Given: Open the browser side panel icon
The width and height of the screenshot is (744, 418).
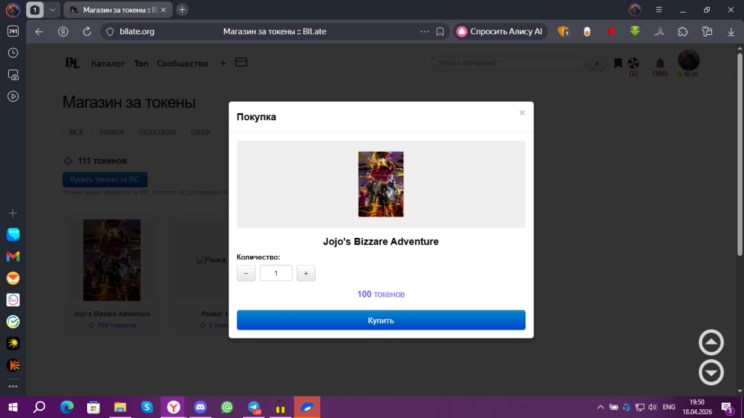Looking at the screenshot, I should pos(707,31).
